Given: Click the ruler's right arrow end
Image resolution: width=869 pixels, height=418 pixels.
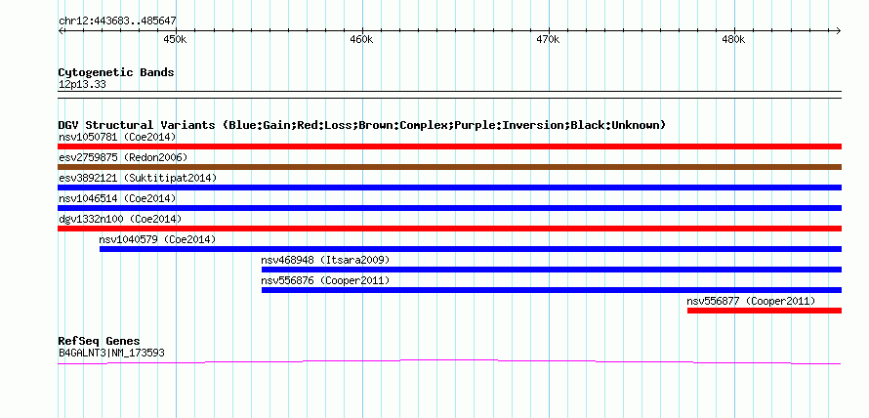Looking at the screenshot, I should click(839, 31).
